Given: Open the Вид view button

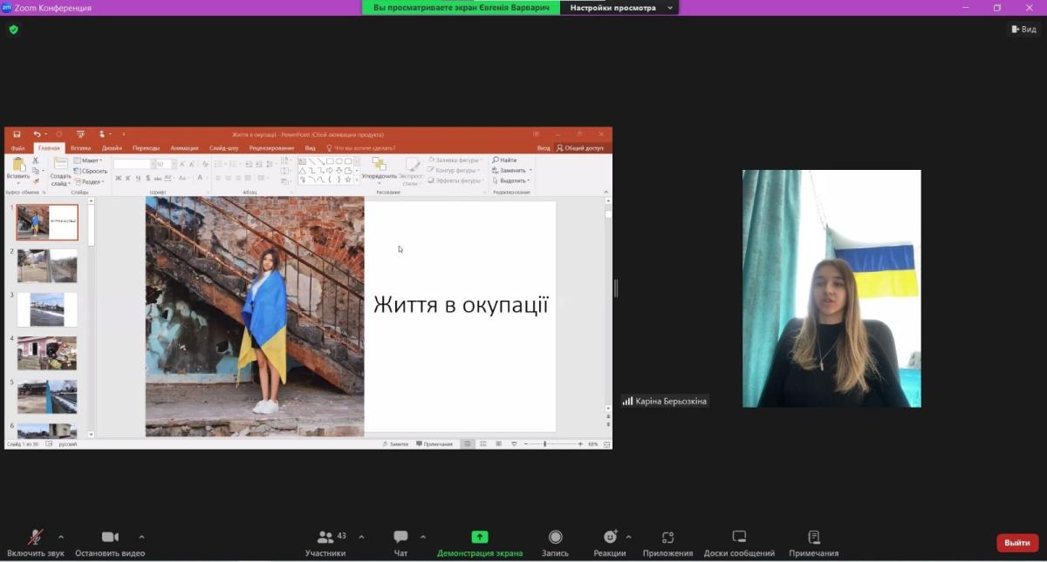Looking at the screenshot, I should point(1023,30).
